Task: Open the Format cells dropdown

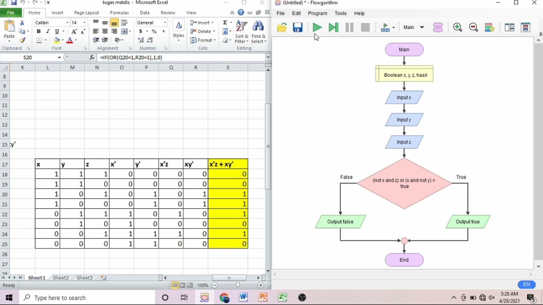Action: (203, 40)
